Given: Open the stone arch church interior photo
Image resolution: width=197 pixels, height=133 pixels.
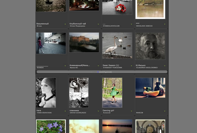Looking at the screenshot, I should [x=150, y=126].
